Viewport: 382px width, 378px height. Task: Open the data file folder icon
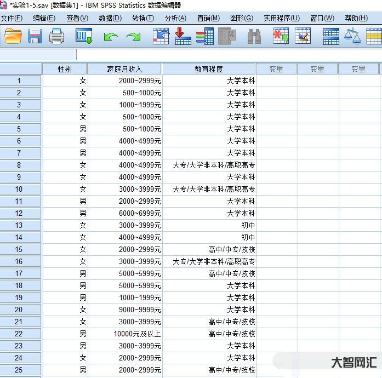13,37
